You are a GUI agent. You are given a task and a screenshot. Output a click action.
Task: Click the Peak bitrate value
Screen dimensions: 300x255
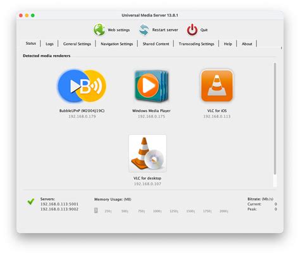[275, 209]
